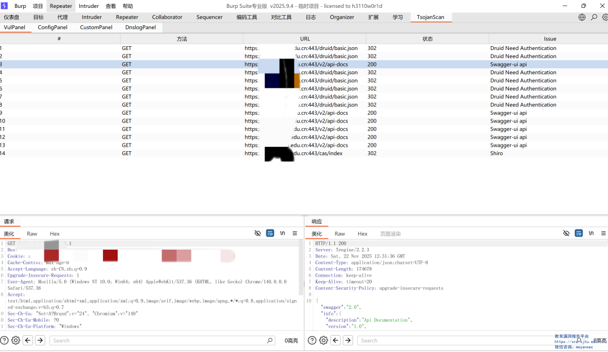Click help icon in response panel
The width and height of the screenshot is (608, 352).
point(312,340)
